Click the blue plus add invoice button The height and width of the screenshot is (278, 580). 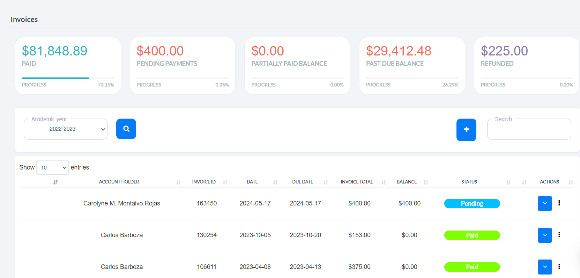pyautogui.click(x=466, y=130)
